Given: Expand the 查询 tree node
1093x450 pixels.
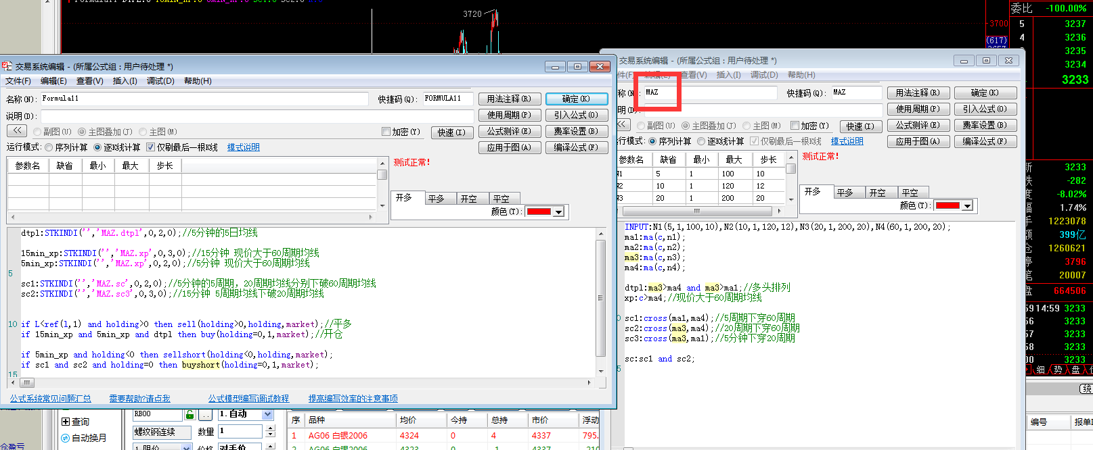Looking at the screenshot, I should pos(66,422).
